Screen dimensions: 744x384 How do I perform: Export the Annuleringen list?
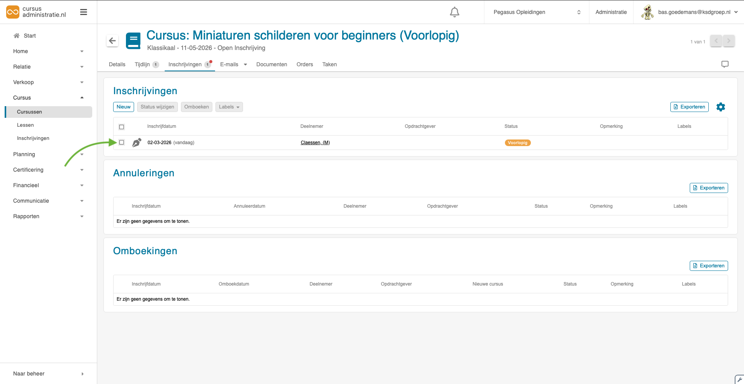pos(708,188)
